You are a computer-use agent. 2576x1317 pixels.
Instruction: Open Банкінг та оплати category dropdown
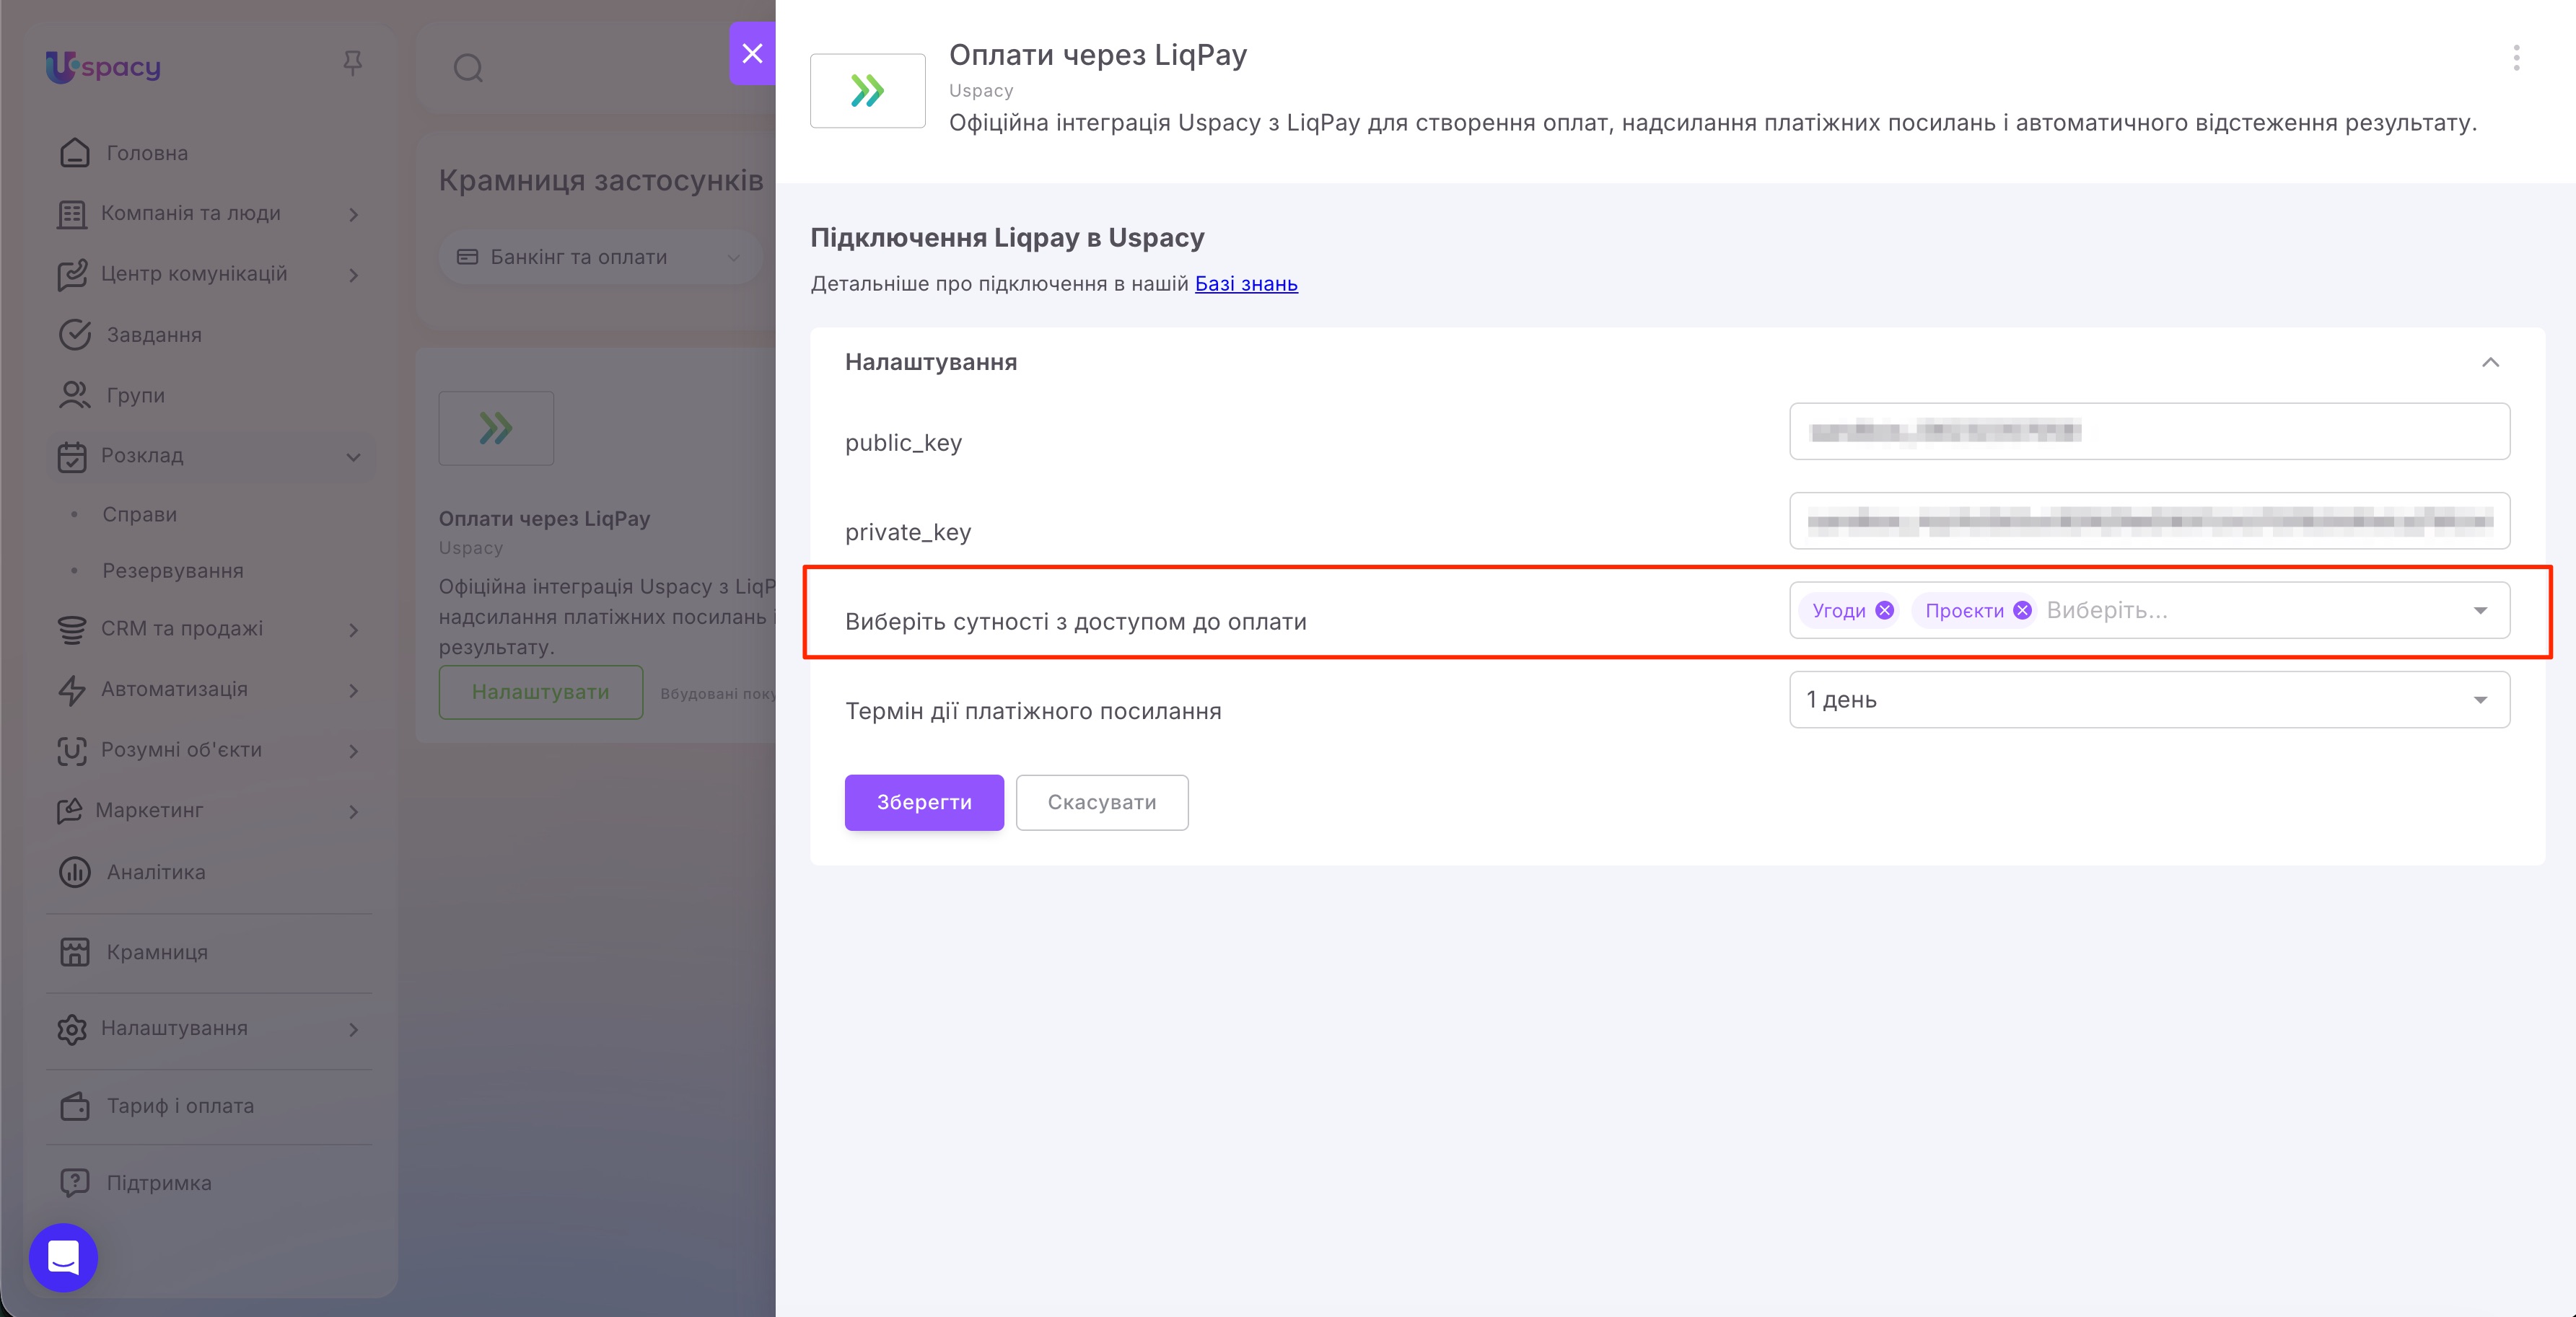point(599,257)
